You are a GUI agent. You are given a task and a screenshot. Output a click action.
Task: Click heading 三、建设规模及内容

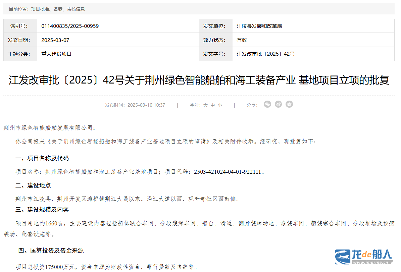42,210
